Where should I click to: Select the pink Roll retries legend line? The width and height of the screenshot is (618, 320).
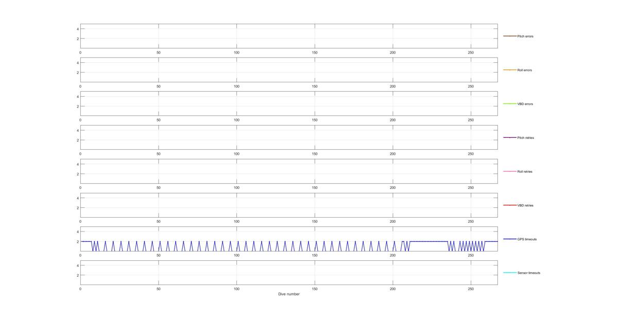coord(509,171)
